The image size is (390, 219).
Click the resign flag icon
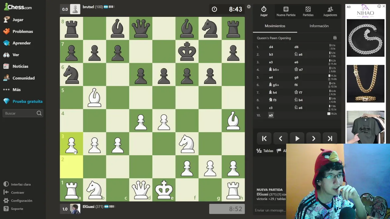click(x=279, y=151)
